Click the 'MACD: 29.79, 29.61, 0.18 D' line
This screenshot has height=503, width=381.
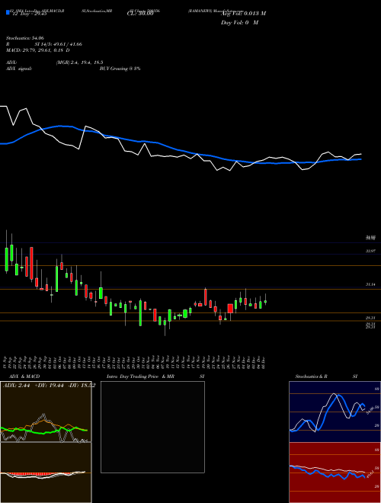tap(38, 50)
